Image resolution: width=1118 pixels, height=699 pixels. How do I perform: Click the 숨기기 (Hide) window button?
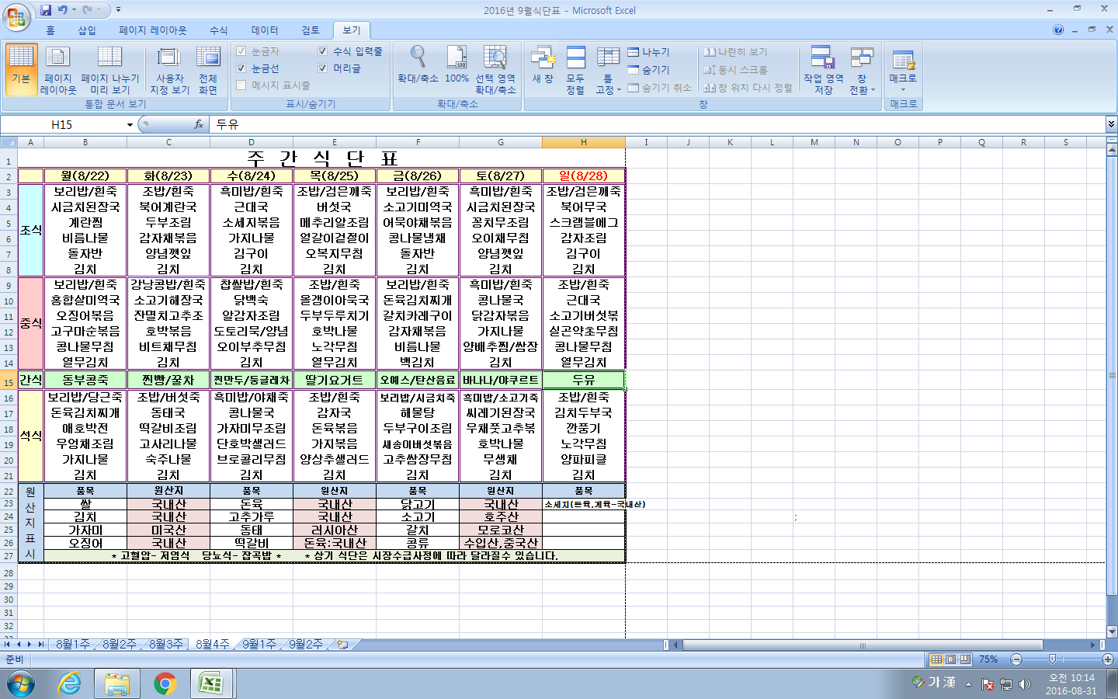click(649, 70)
